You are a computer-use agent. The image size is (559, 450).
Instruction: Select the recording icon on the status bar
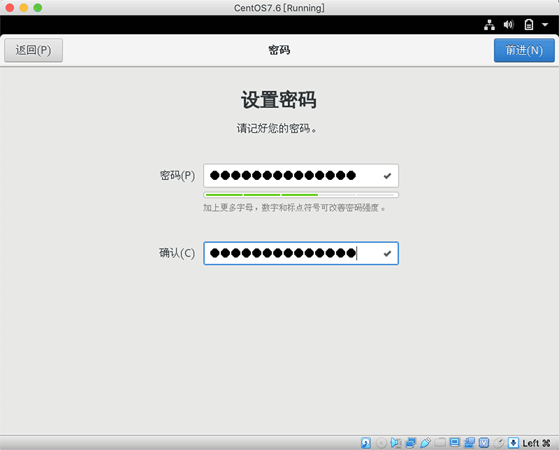point(469,442)
